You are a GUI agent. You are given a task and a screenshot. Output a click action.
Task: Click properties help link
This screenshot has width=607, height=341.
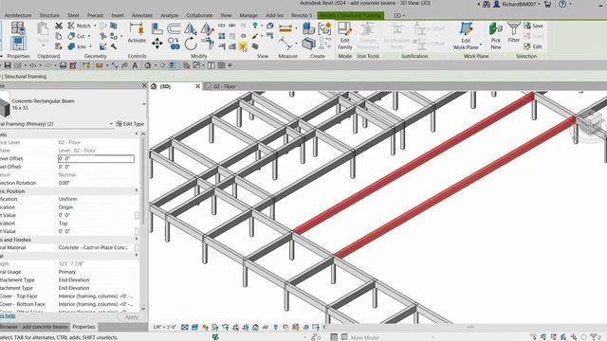[x=8, y=316]
